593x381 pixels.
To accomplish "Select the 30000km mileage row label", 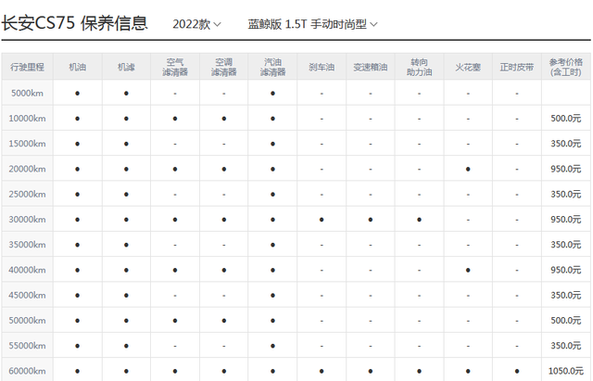I will point(27,220).
